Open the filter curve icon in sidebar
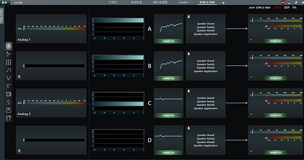The height and width of the screenshot is (160, 304). pos(9,70)
